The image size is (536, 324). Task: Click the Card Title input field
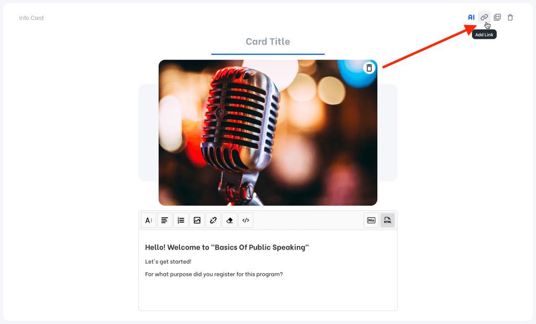tap(268, 42)
